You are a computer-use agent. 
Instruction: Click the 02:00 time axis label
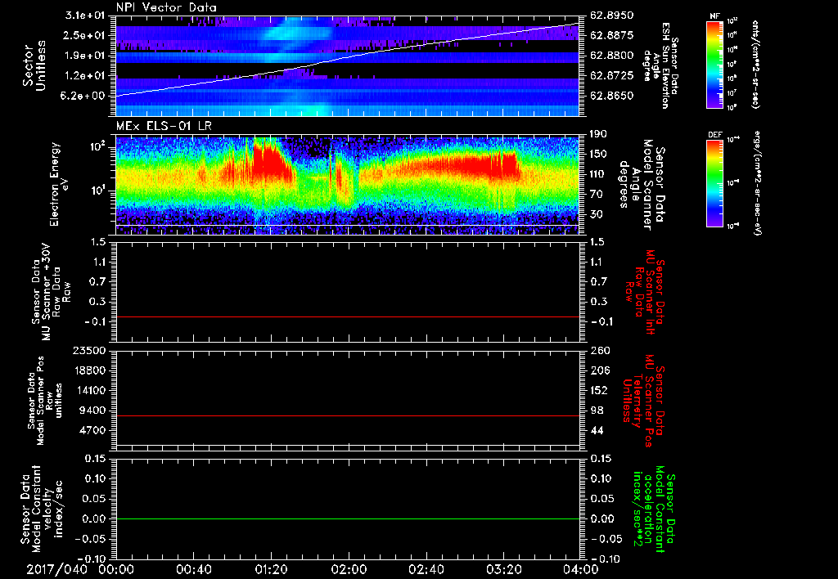[x=349, y=570]
